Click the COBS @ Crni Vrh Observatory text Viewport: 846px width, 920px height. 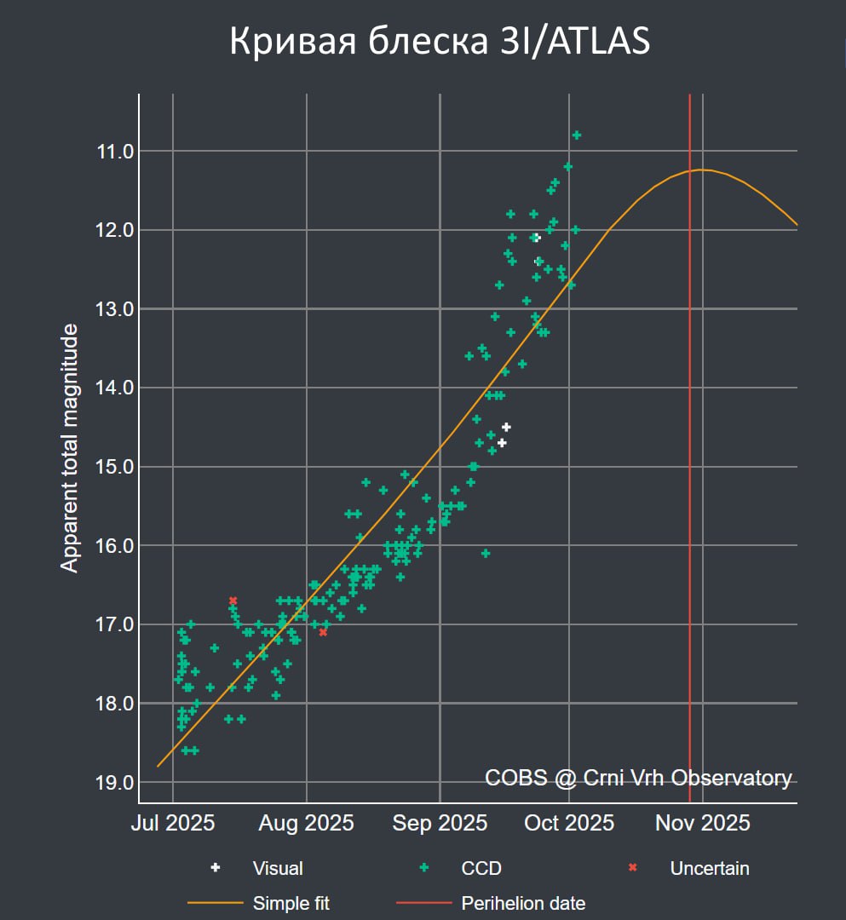tap(638, 777)
